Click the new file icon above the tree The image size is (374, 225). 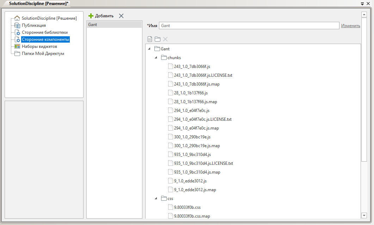(x=150, y=39)
